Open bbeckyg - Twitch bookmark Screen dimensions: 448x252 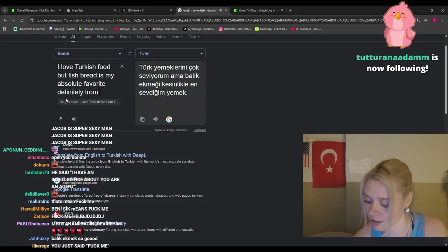point(62,29)
